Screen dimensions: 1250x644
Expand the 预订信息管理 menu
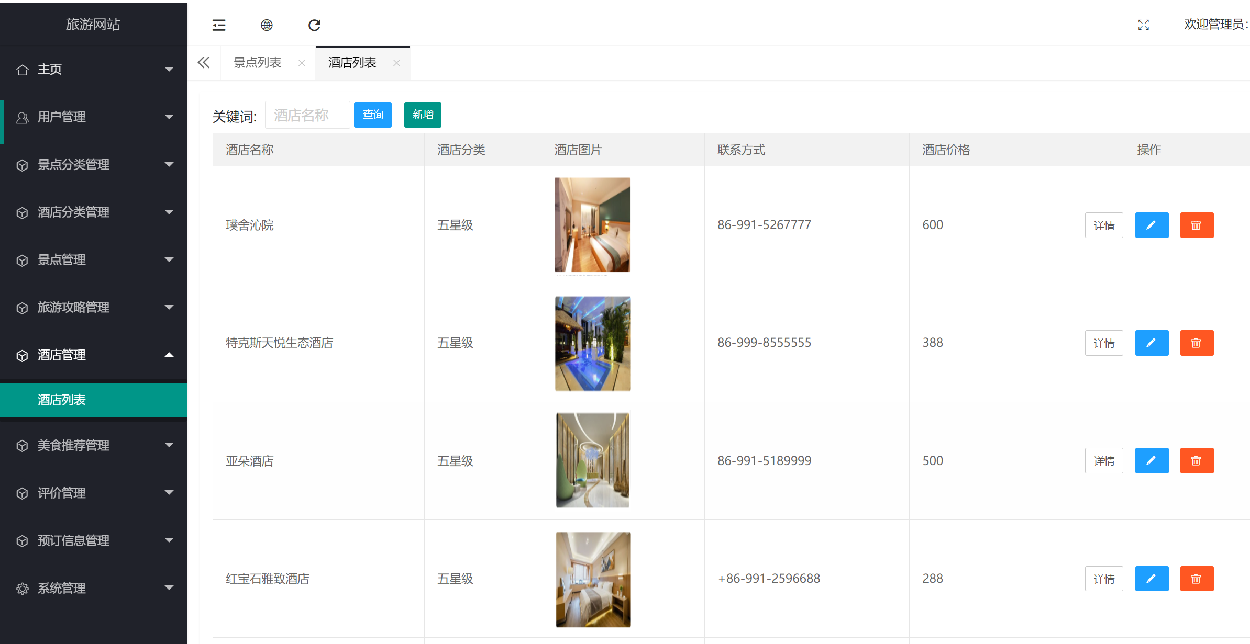pos(93,540)
